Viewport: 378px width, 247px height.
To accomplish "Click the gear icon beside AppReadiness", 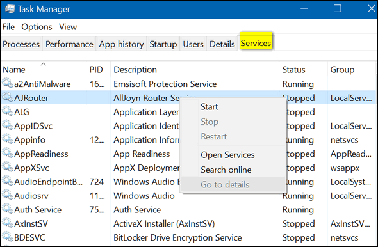I will [x=8, y=153].
